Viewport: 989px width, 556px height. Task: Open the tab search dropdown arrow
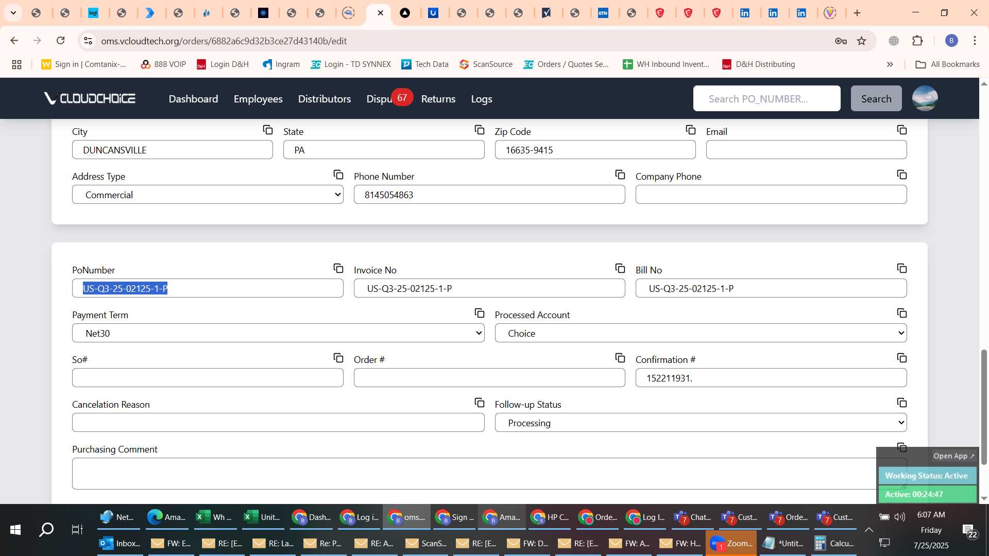[13, 13]
